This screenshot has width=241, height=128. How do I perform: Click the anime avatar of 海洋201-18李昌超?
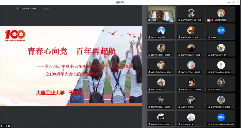[x=162, y=30]
